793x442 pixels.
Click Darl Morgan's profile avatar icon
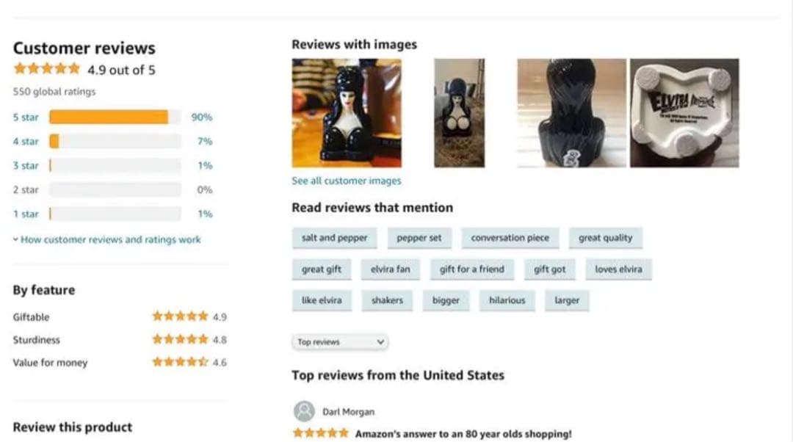304,411
